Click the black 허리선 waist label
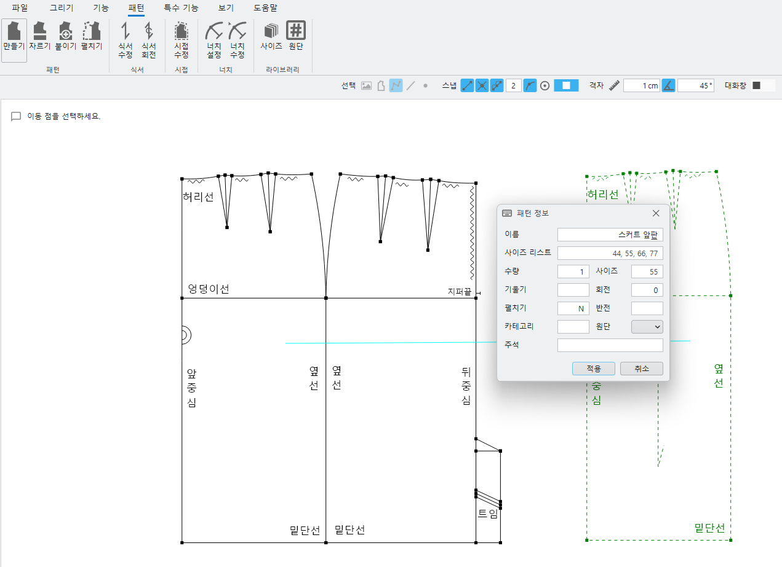This screenshot has height=567, width=782. click(198, 197)
